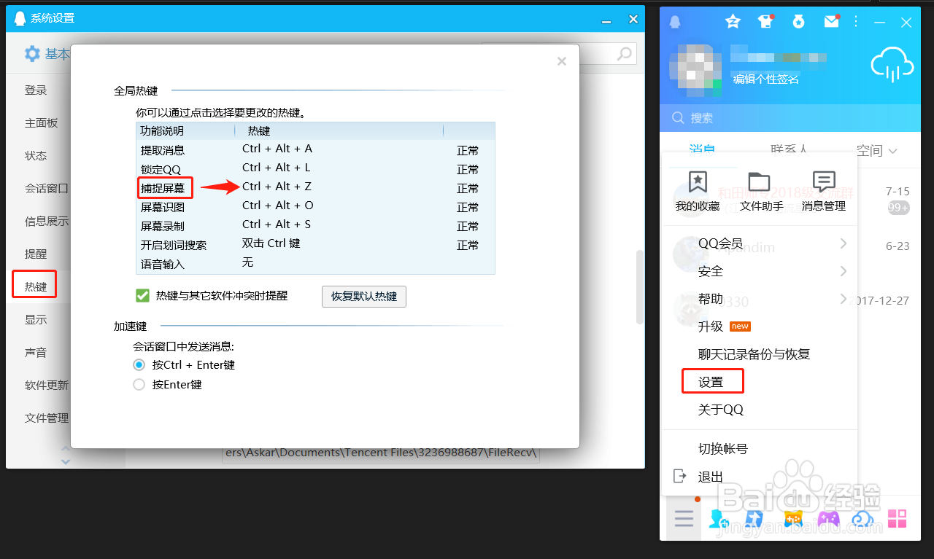Image resolution: width=934 pixels, height=559 pixels.
Task: Select 聊天记录备份与恢复 menu item
Action: point(754,354)
